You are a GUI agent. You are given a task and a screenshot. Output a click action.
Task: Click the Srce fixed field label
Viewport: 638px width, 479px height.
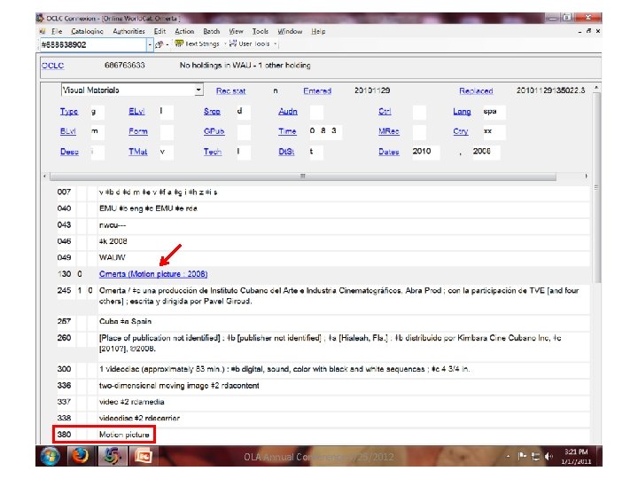pos(212,111)
